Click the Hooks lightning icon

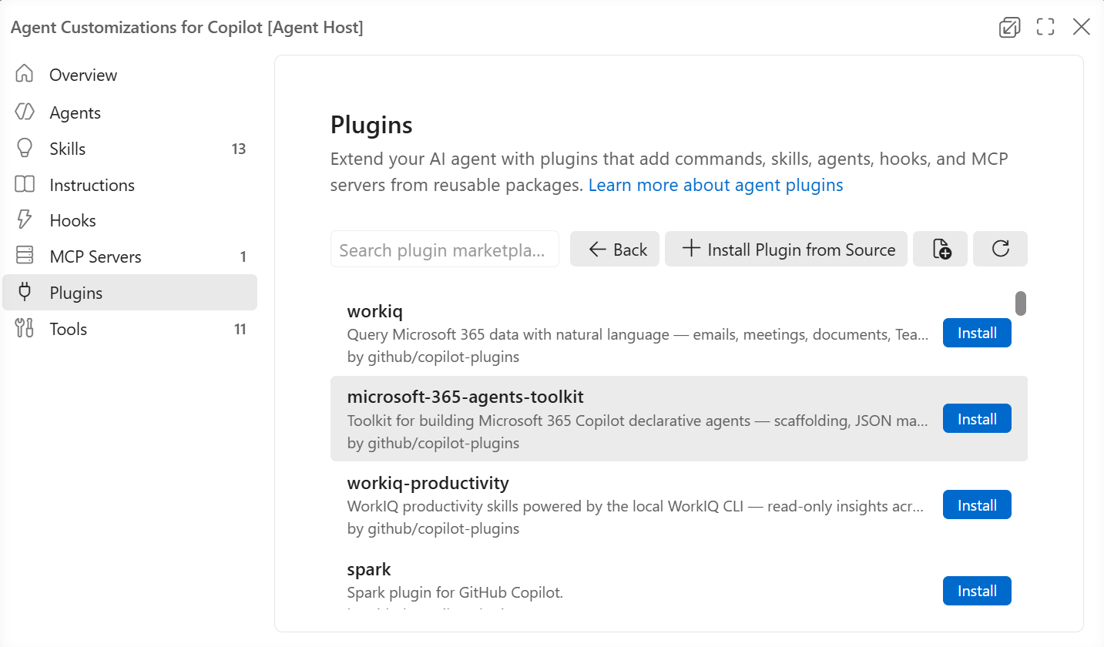pos(25,220)
